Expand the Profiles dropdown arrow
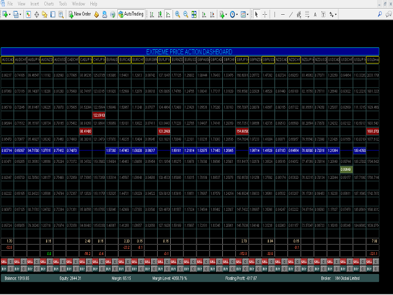This screenshot has width=393, height=295. click(x=20, y=15)
